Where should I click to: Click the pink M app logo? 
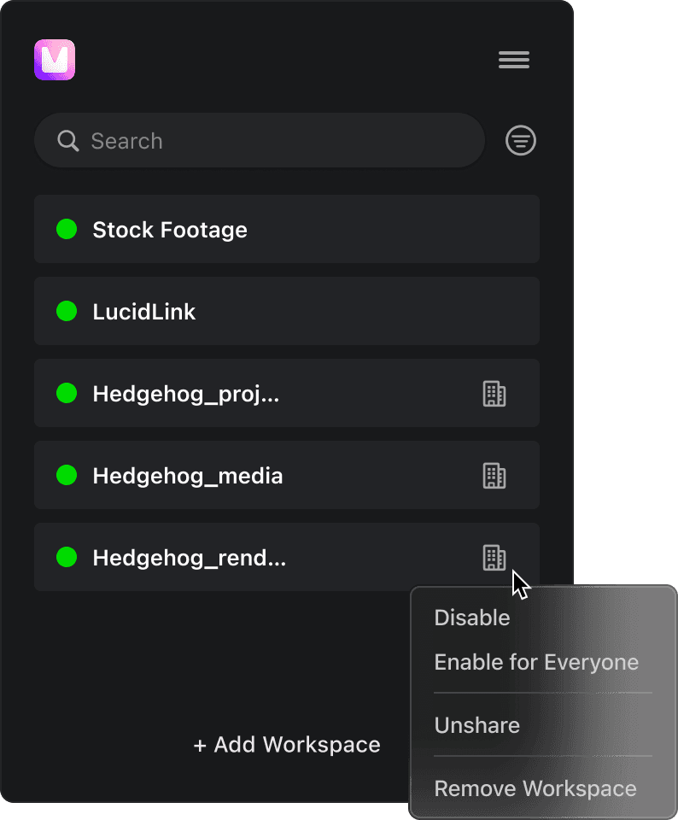[x=55, y=60]
